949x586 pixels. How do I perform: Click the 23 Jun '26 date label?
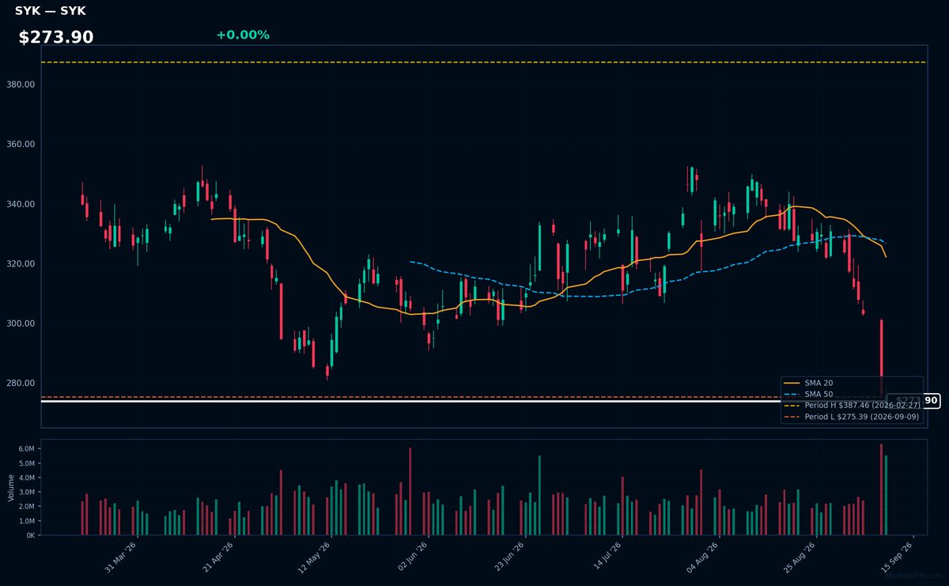510,557
